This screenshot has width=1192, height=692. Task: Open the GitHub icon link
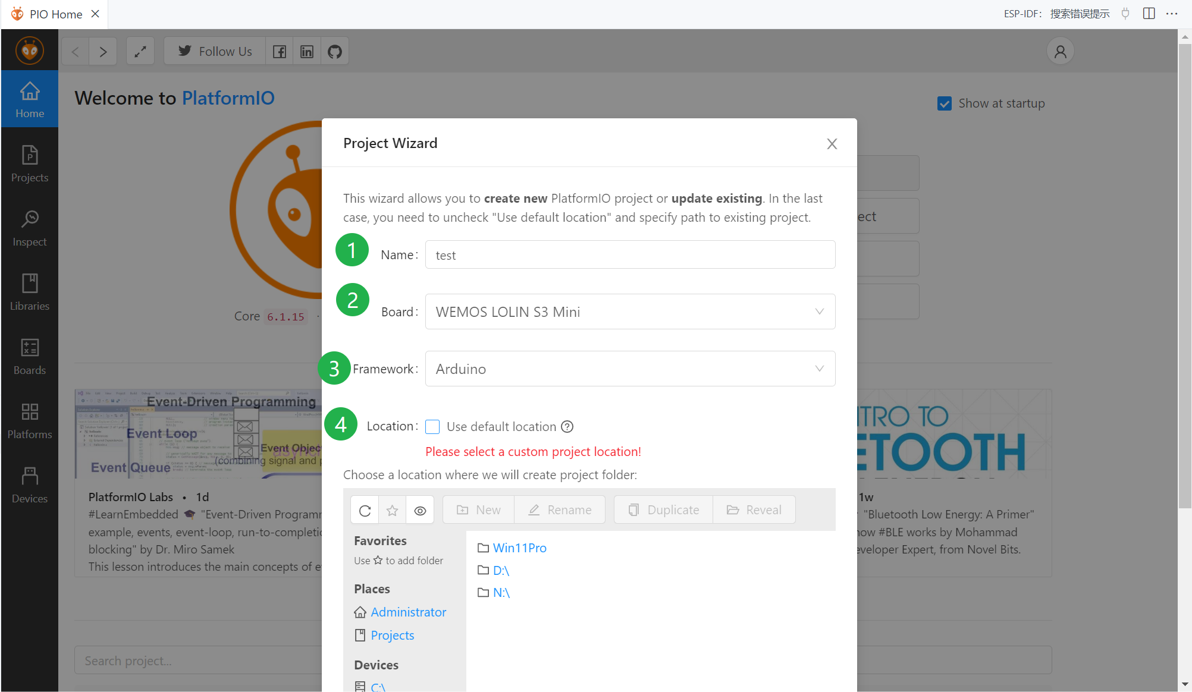[335, 52]
